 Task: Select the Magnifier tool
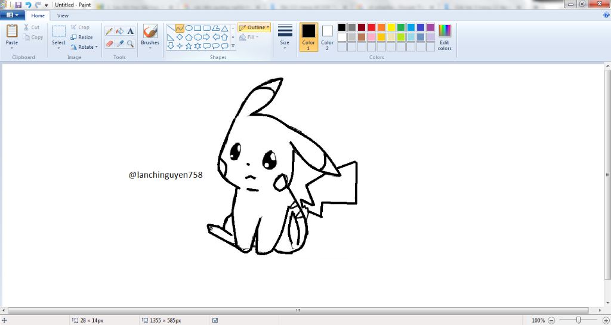coord(131,44)
